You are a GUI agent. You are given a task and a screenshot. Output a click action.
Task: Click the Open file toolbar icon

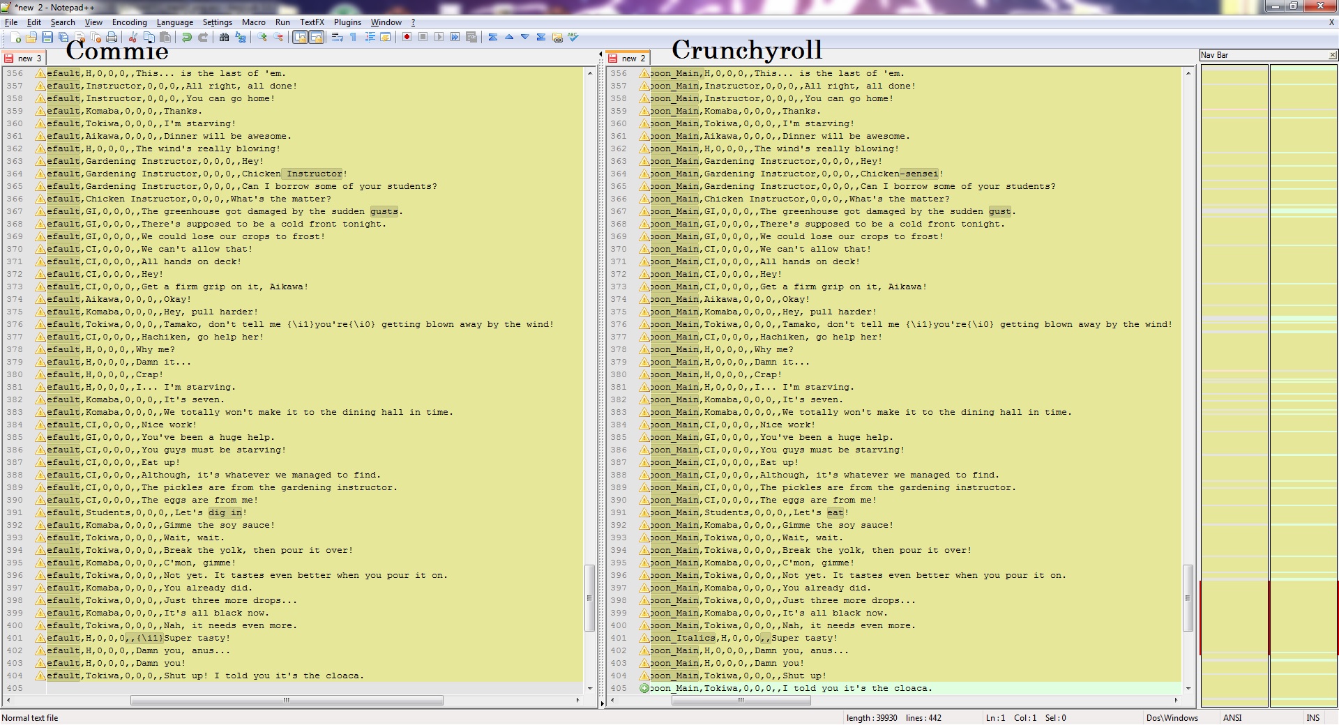[x=31, y=37]
